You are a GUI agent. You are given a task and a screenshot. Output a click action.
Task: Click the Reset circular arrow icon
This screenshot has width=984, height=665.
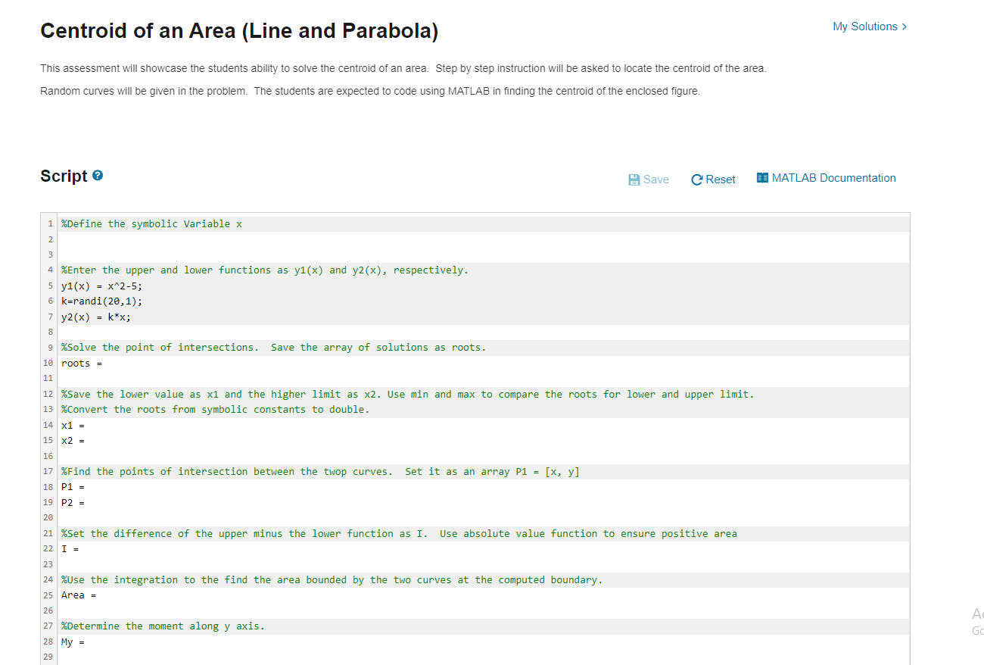click(696, 179)
